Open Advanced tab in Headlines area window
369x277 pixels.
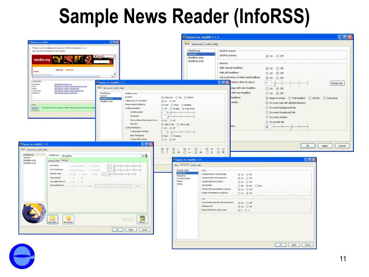point(107,88)
